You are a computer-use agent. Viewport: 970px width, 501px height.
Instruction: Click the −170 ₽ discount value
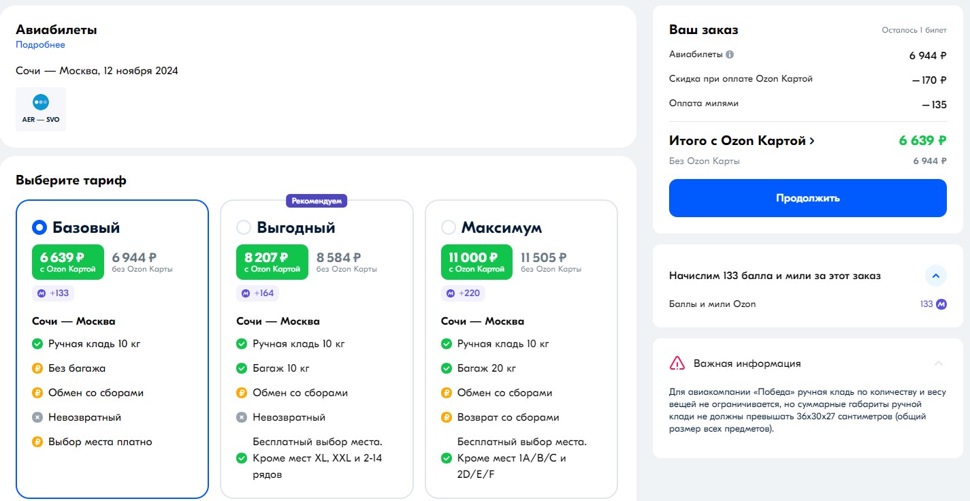(x=929, y=80)
